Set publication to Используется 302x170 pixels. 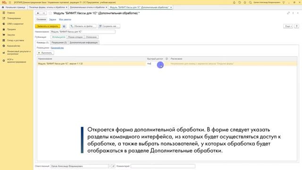59,37
